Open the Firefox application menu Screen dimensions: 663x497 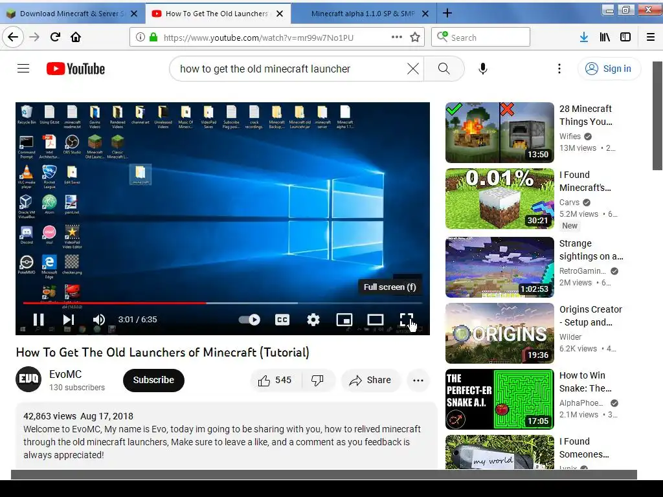(651, 37)
